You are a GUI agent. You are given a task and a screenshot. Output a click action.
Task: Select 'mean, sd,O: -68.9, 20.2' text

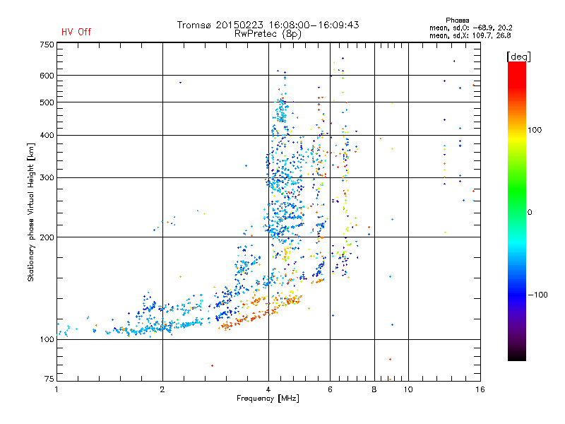(x=470, y=28)
